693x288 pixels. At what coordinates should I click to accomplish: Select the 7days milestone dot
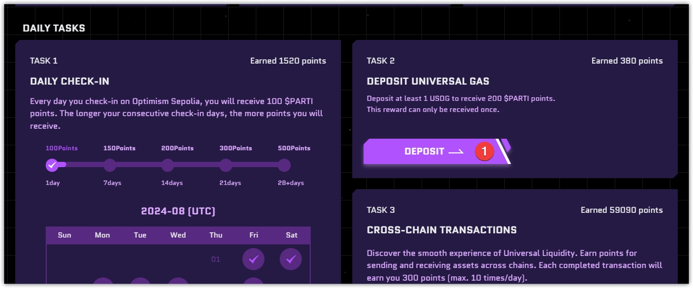point(110,166)
